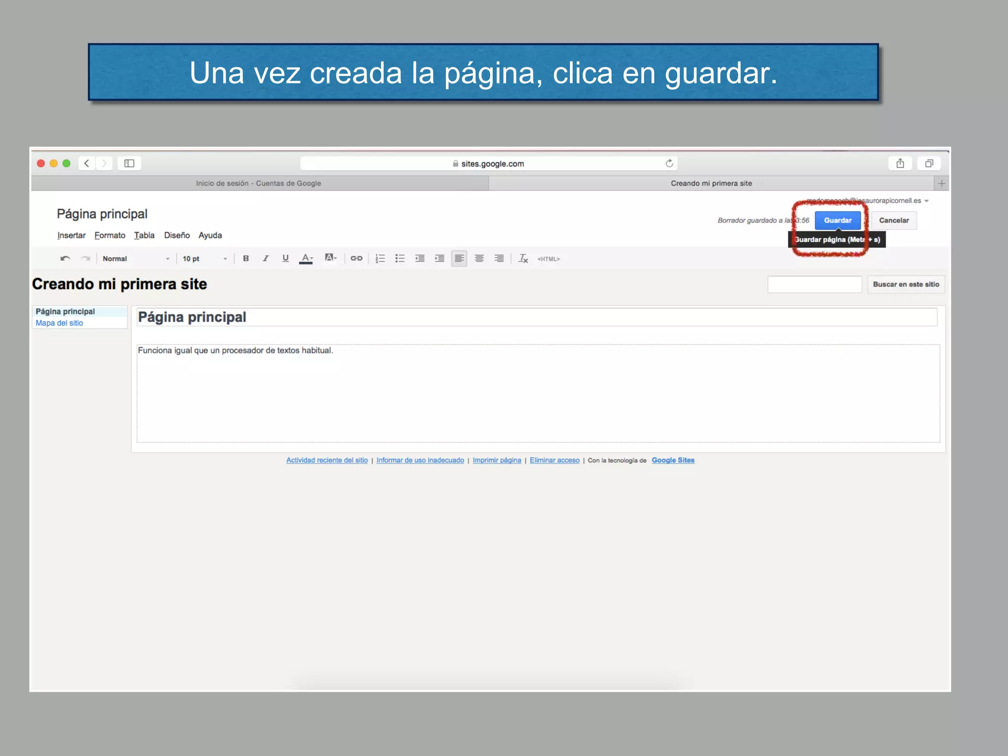Click the Eliminar acceso link

pos(555,460)
